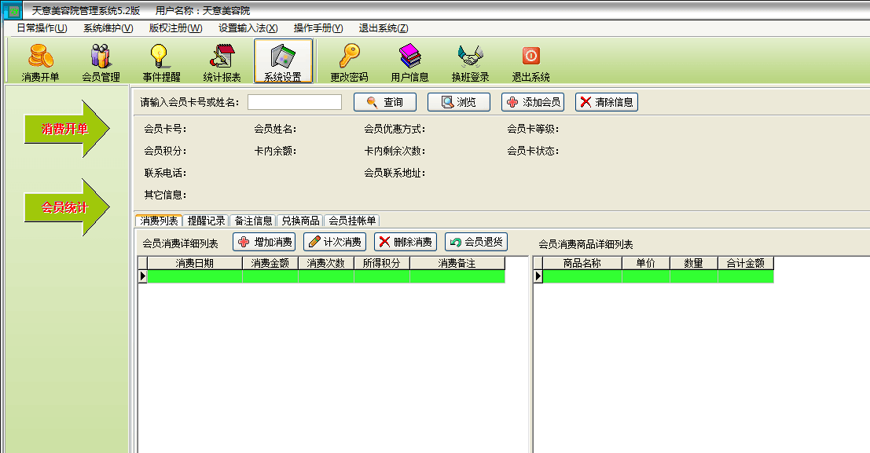Image resolution: width=870 pixels, height=453 pixels.
Task: Switch to the 备注信息 tab
Action: click(x=253, y=221)
